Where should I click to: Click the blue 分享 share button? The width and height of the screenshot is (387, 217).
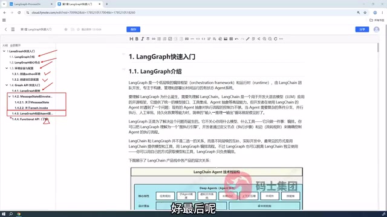[x=362, y=30]
